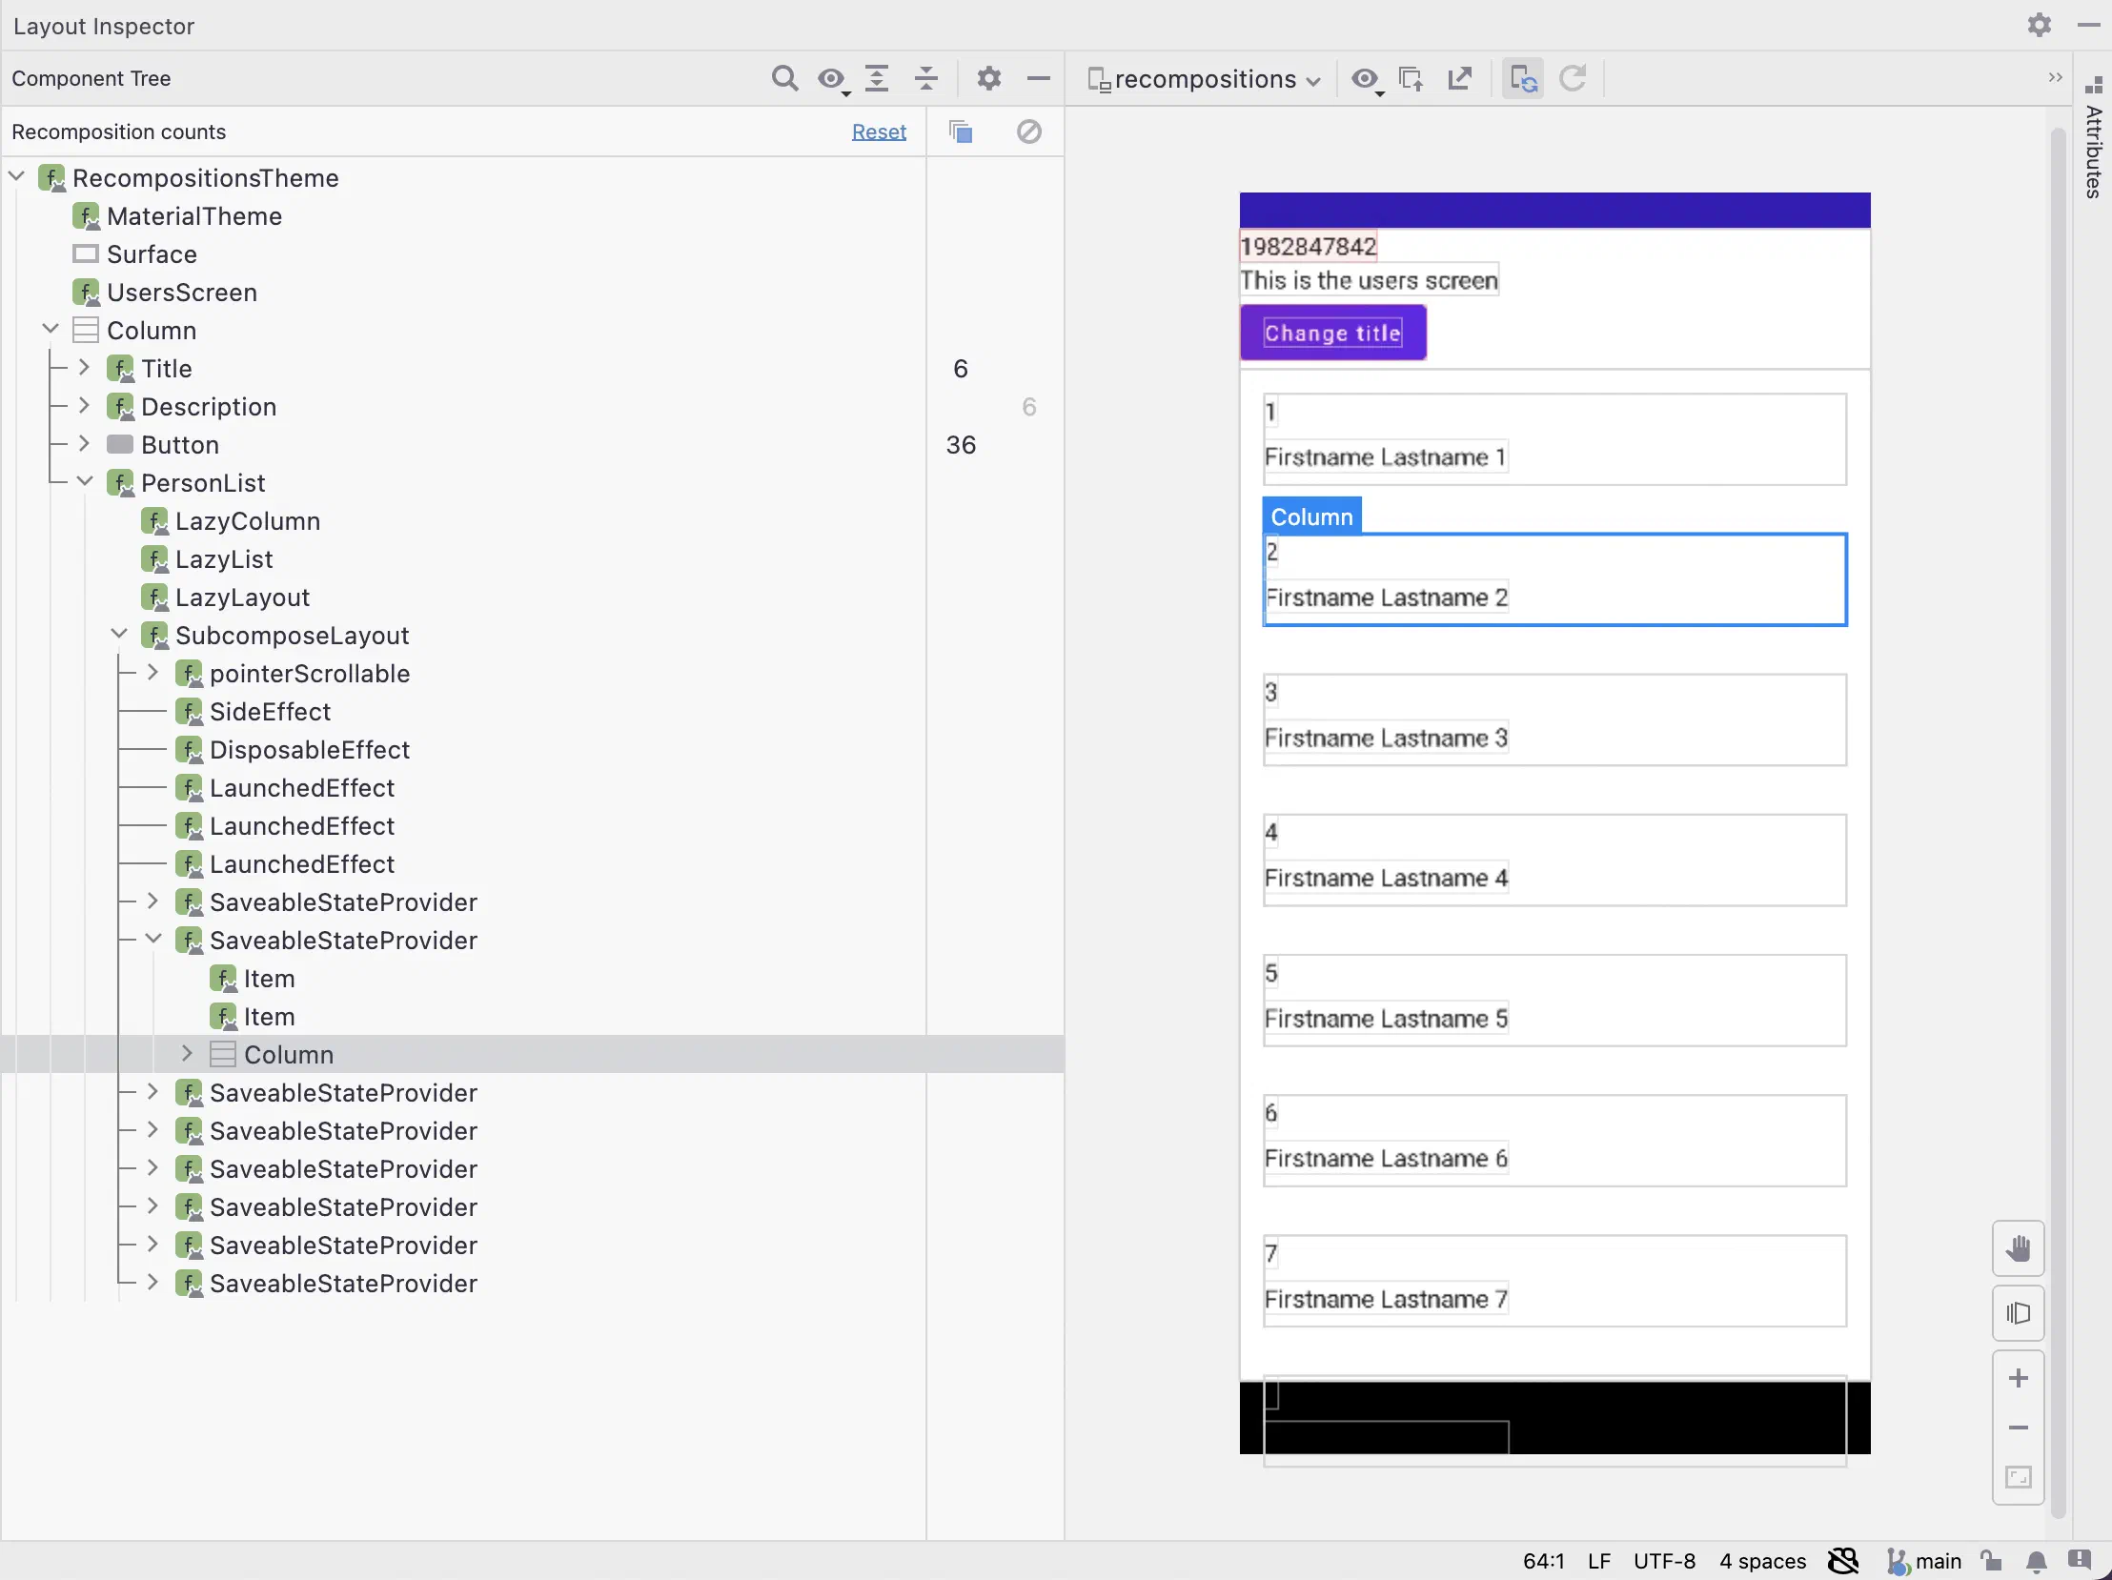Click git branch main in status bar
This screenshot has width=2112, height=1580.
point(1924,1562)
